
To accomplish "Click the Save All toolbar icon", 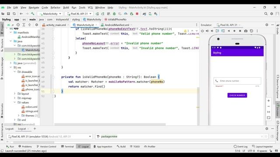I will coord(8,14).
